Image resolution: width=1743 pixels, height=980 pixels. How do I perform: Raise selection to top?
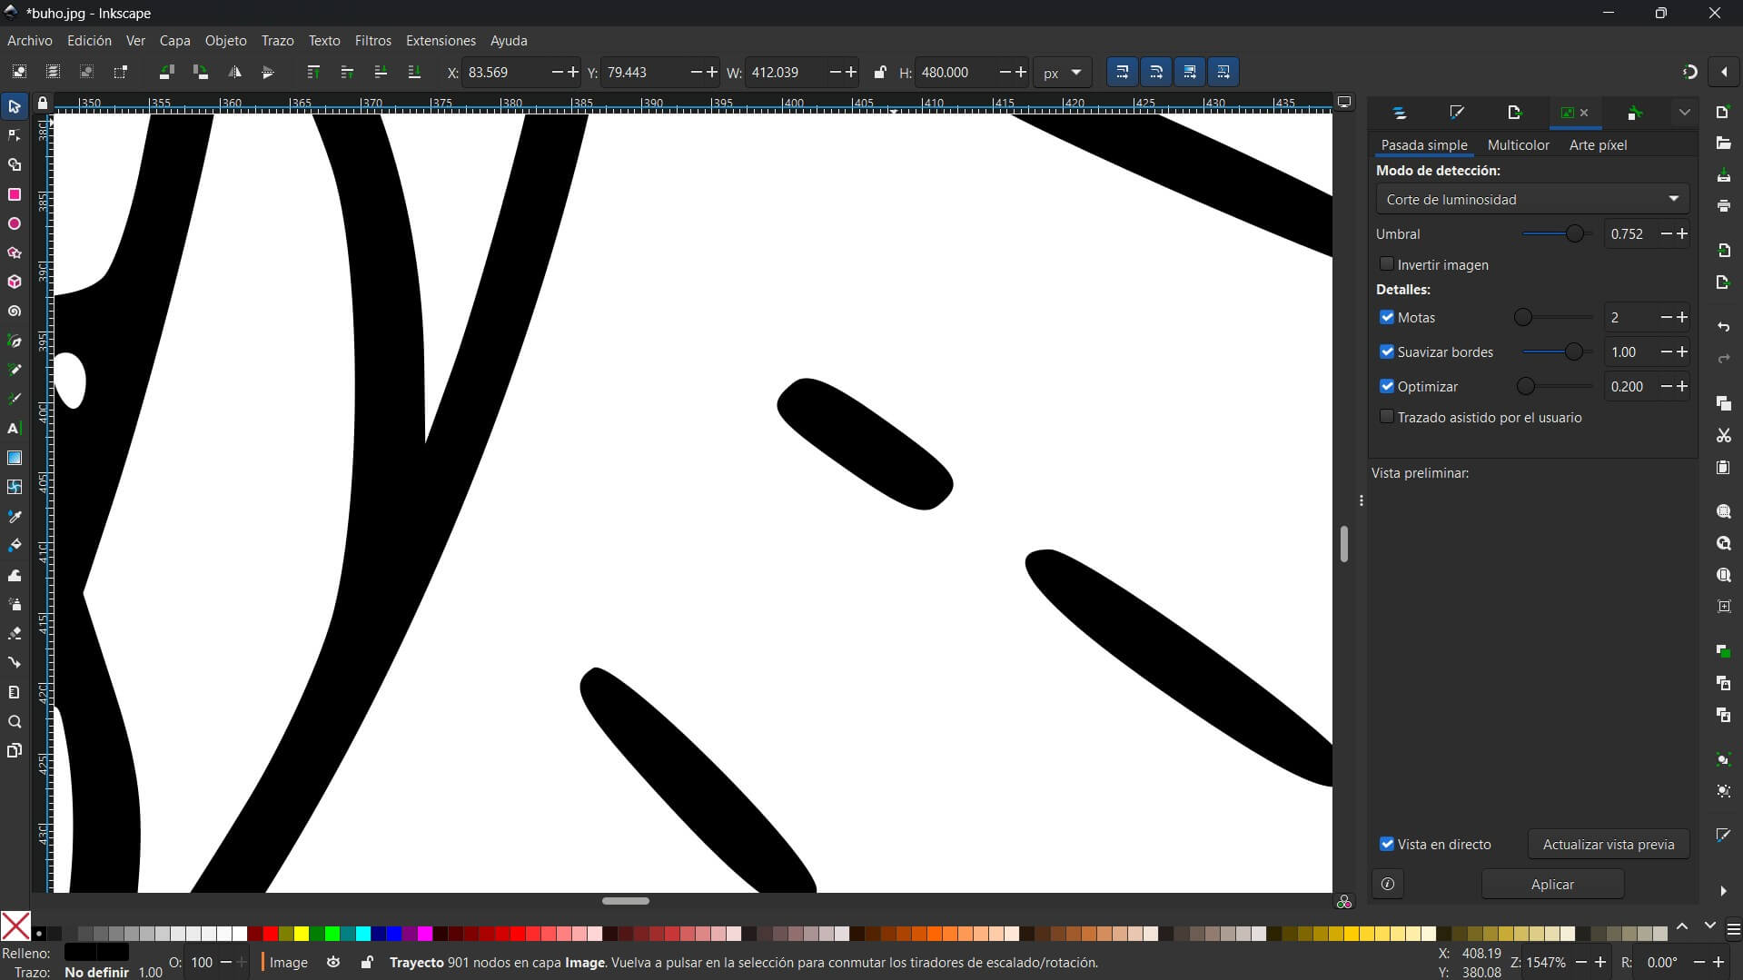[x=313, y=72]
